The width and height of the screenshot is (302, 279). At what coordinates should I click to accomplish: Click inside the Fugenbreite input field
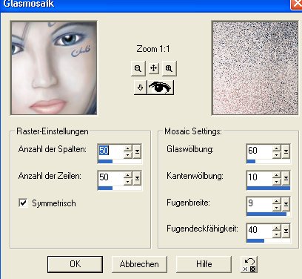coord(260,204)
